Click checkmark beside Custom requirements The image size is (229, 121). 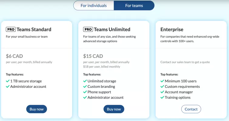[x=162, y=87]
